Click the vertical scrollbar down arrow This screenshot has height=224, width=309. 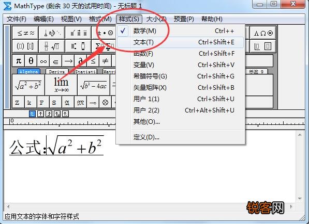(x=300, y=199)
